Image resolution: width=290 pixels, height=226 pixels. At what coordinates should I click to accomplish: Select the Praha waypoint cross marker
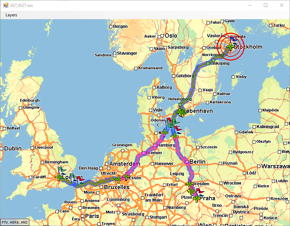point(196,198)
